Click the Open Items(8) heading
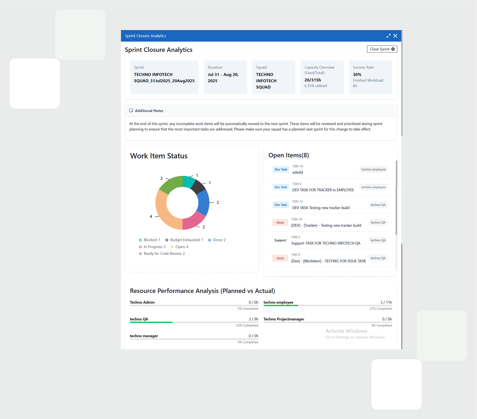 [289, 155]
